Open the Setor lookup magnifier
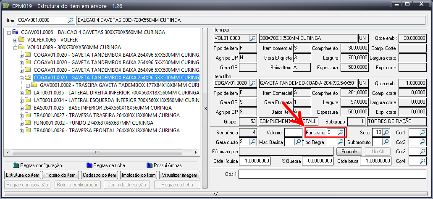Image resolution: width=433 pixels, height=199 pixels. pos(386,133)
